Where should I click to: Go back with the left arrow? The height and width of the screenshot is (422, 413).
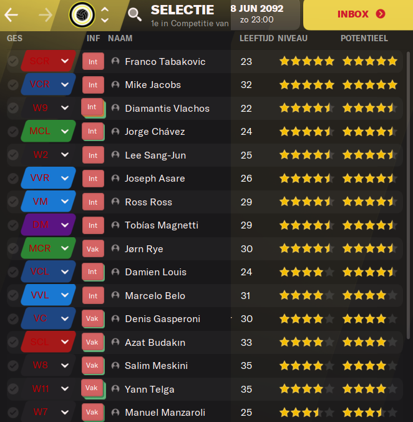pyautogui.click(x=11, y=15)
